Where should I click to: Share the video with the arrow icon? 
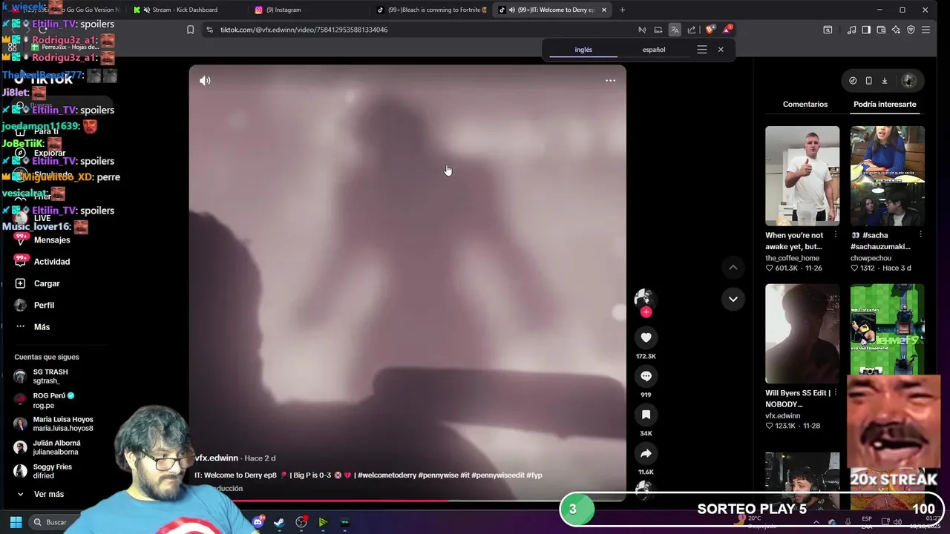(x=646, y=453)
